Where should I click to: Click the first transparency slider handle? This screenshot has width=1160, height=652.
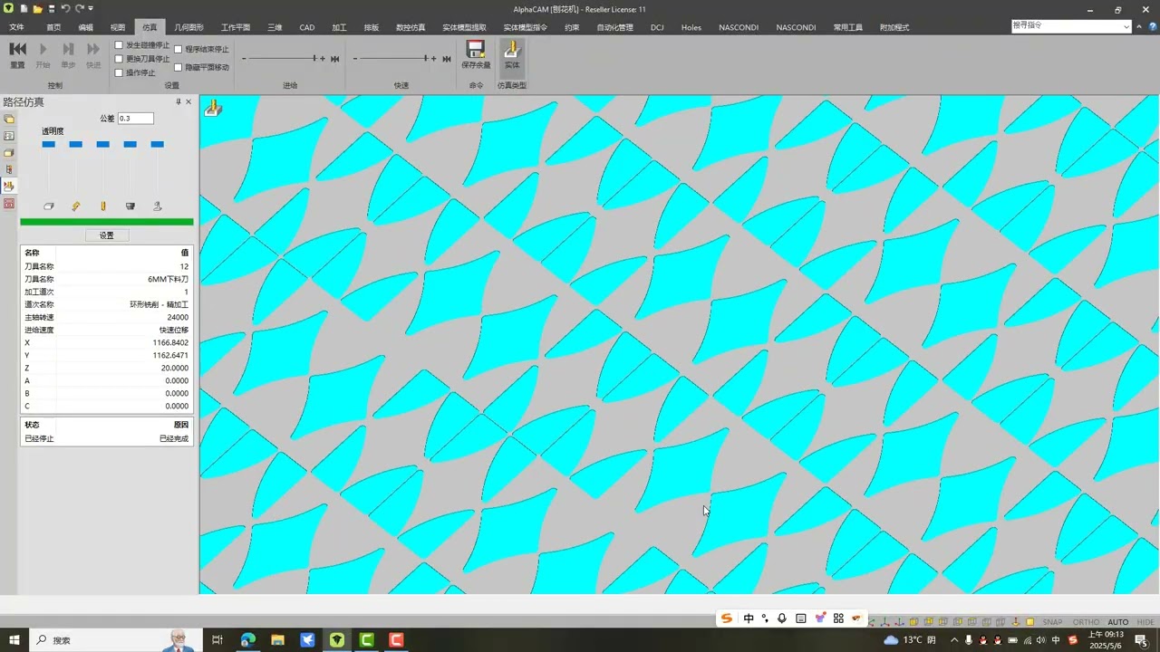(x=48, y=144)
